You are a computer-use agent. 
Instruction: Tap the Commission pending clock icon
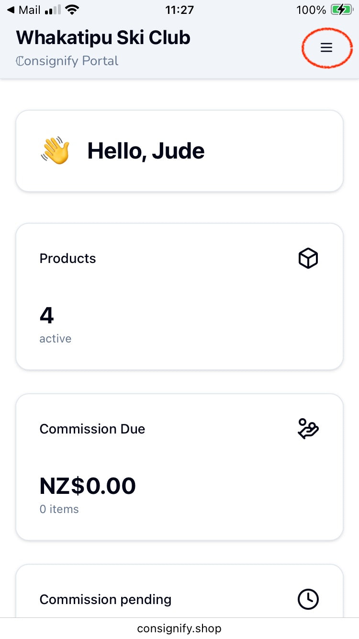click(308, 599)
